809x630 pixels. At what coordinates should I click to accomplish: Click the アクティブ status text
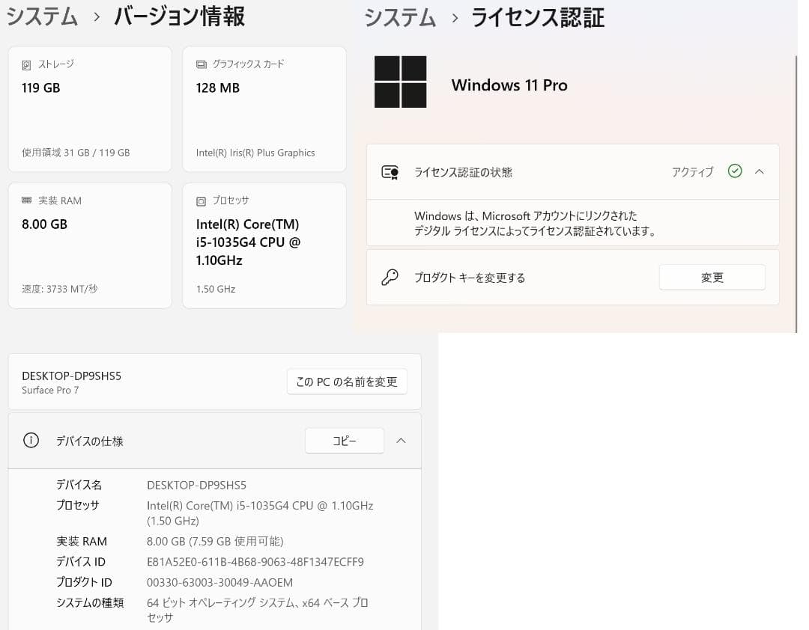[x=692, y=171]
